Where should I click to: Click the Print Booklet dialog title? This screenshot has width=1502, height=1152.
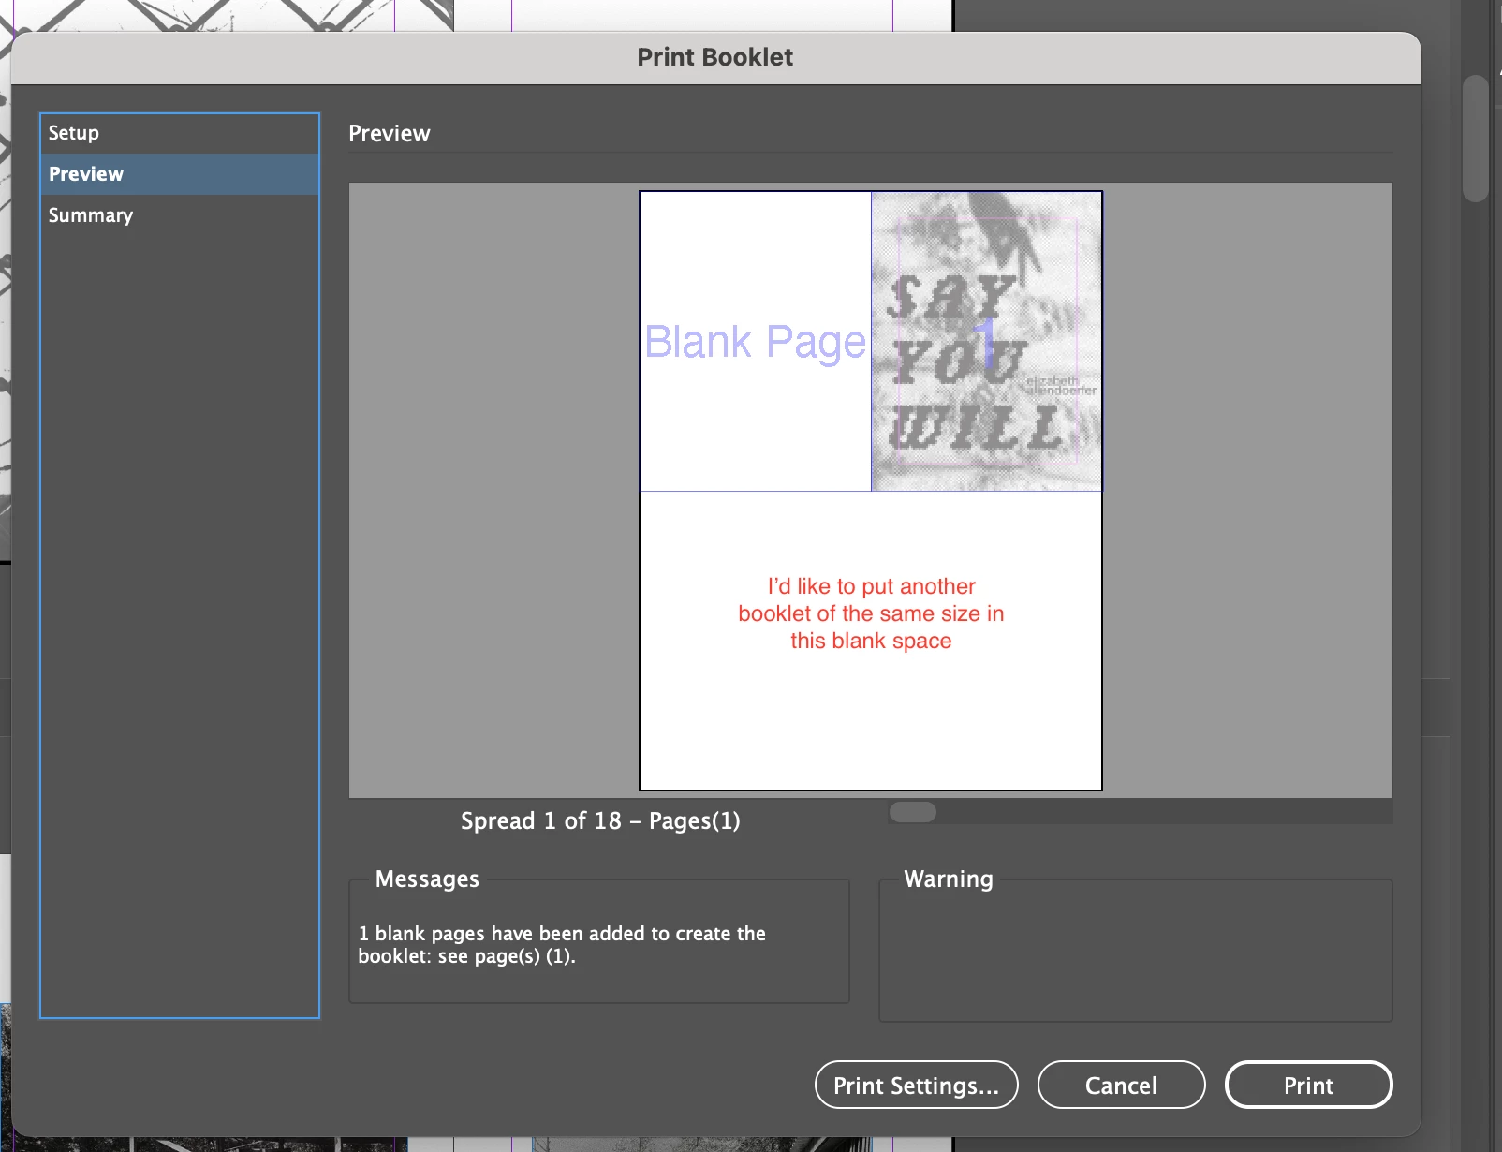click(x=714, y=57)
